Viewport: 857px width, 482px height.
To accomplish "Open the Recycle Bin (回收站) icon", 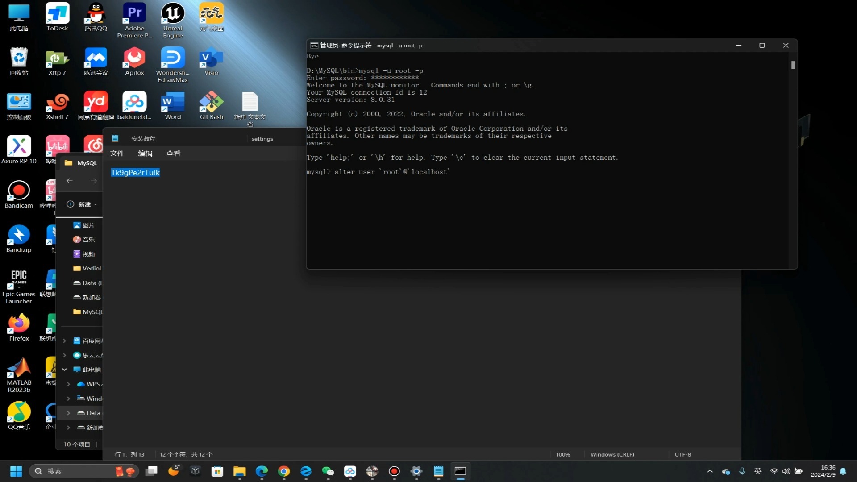I will (x=19, y=62).
